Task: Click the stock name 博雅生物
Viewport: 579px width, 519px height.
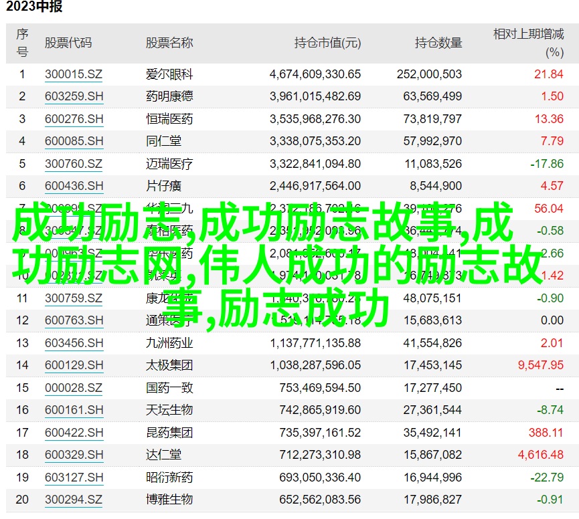Action: click(169, 500)
